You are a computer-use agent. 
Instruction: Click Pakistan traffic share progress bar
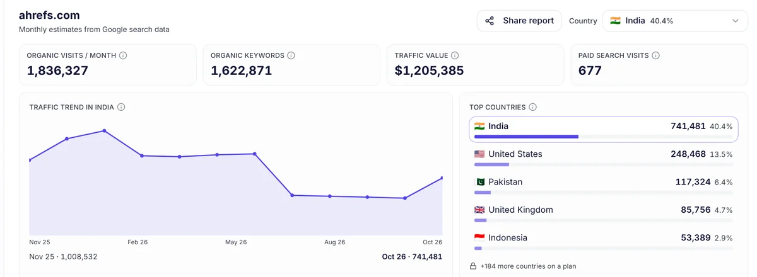coord(604,192)
